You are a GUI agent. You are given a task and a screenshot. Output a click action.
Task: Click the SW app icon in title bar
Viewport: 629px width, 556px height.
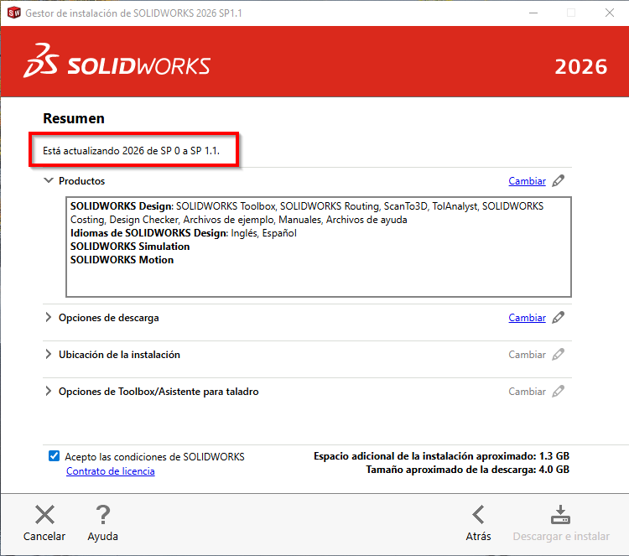tap(13, 13)
